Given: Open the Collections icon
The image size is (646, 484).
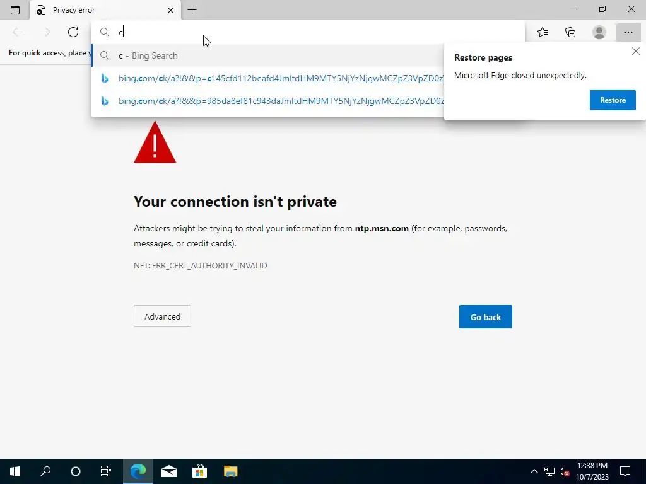Looking at the screenshot, I should pyautogui.click(x=570, y=32).
